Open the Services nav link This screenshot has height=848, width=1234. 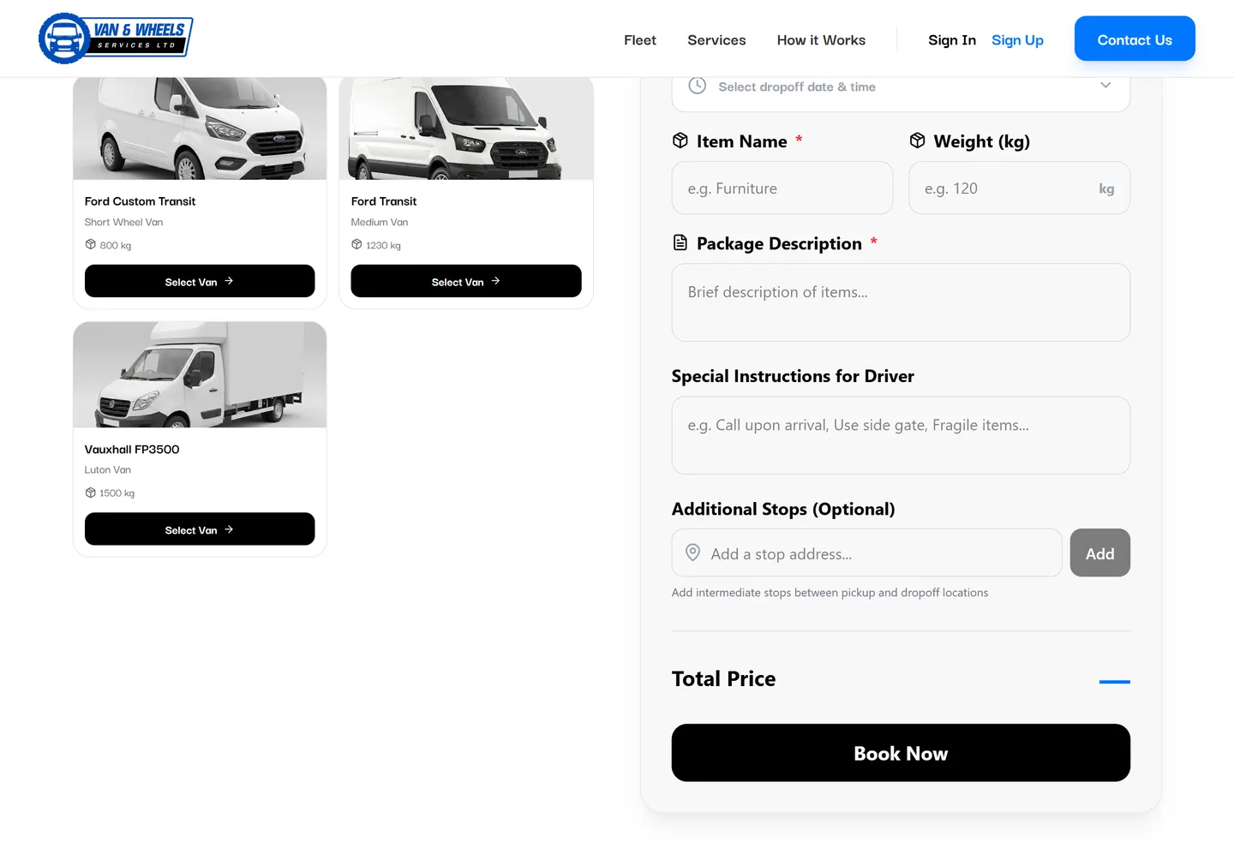[x=716, y=40]
